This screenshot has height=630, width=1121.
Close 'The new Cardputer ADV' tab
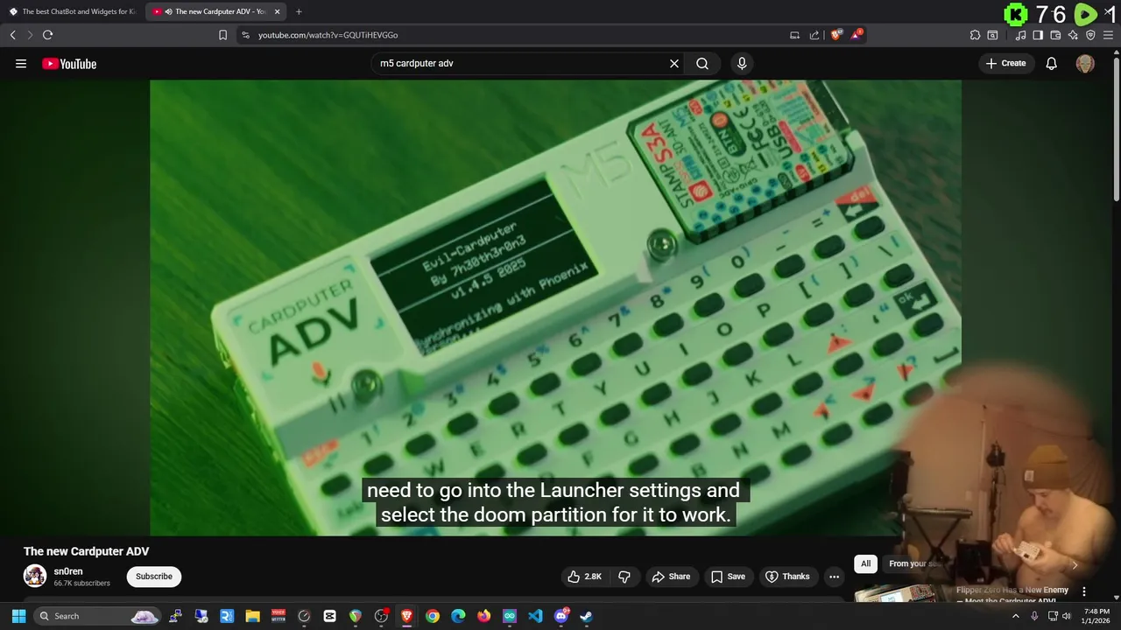click(278, 11)
